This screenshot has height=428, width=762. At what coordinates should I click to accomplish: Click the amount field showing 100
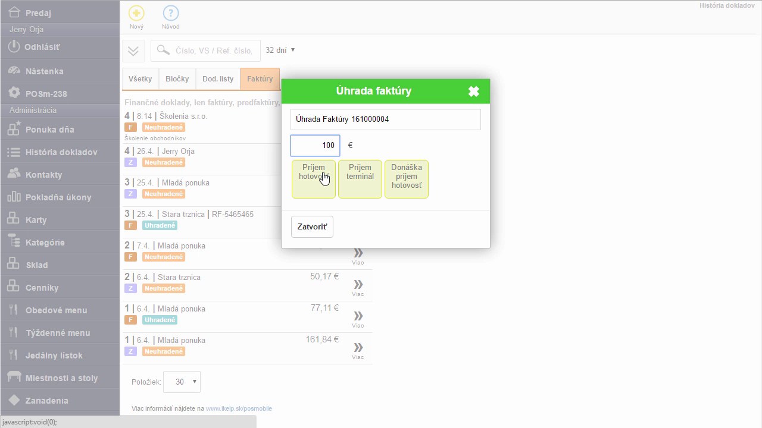tap(315, 146)
